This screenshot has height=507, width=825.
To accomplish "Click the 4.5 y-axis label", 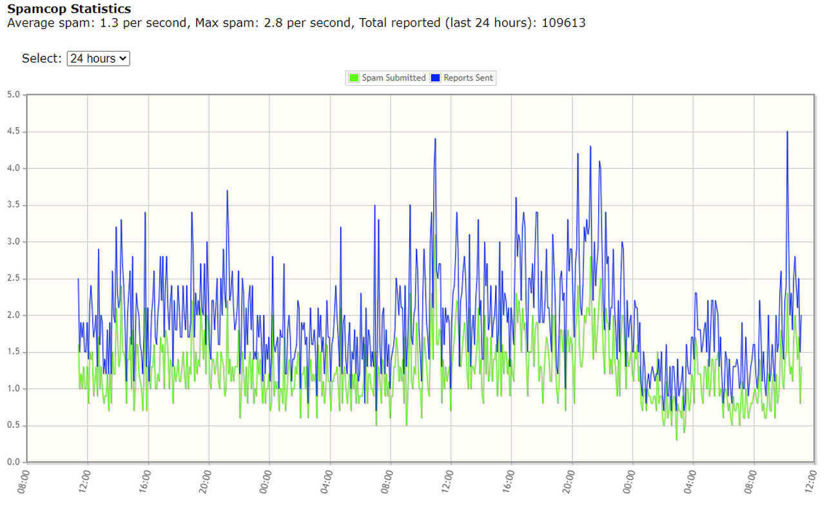I will coord(14,132).
